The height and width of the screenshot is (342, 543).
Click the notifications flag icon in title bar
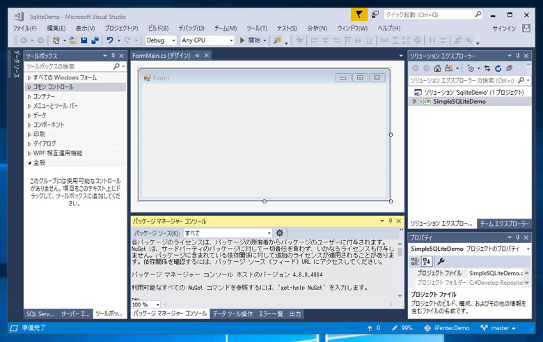(359, 15)
